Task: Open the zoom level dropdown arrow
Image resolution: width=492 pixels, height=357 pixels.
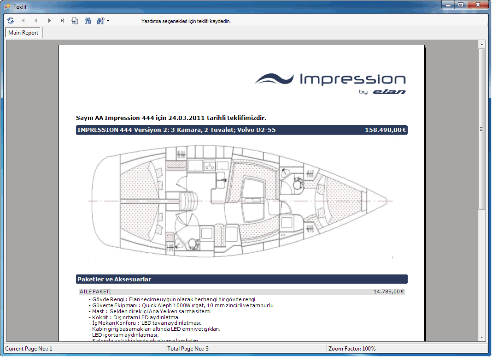Action: [108, 21]
